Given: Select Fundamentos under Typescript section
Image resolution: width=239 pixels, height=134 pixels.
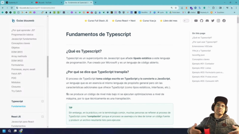Looking at the screenshot, I should click(18, 106).
